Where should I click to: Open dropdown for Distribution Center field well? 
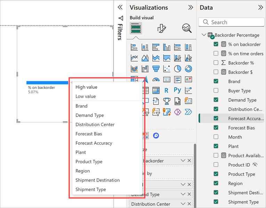click(183, 204)
